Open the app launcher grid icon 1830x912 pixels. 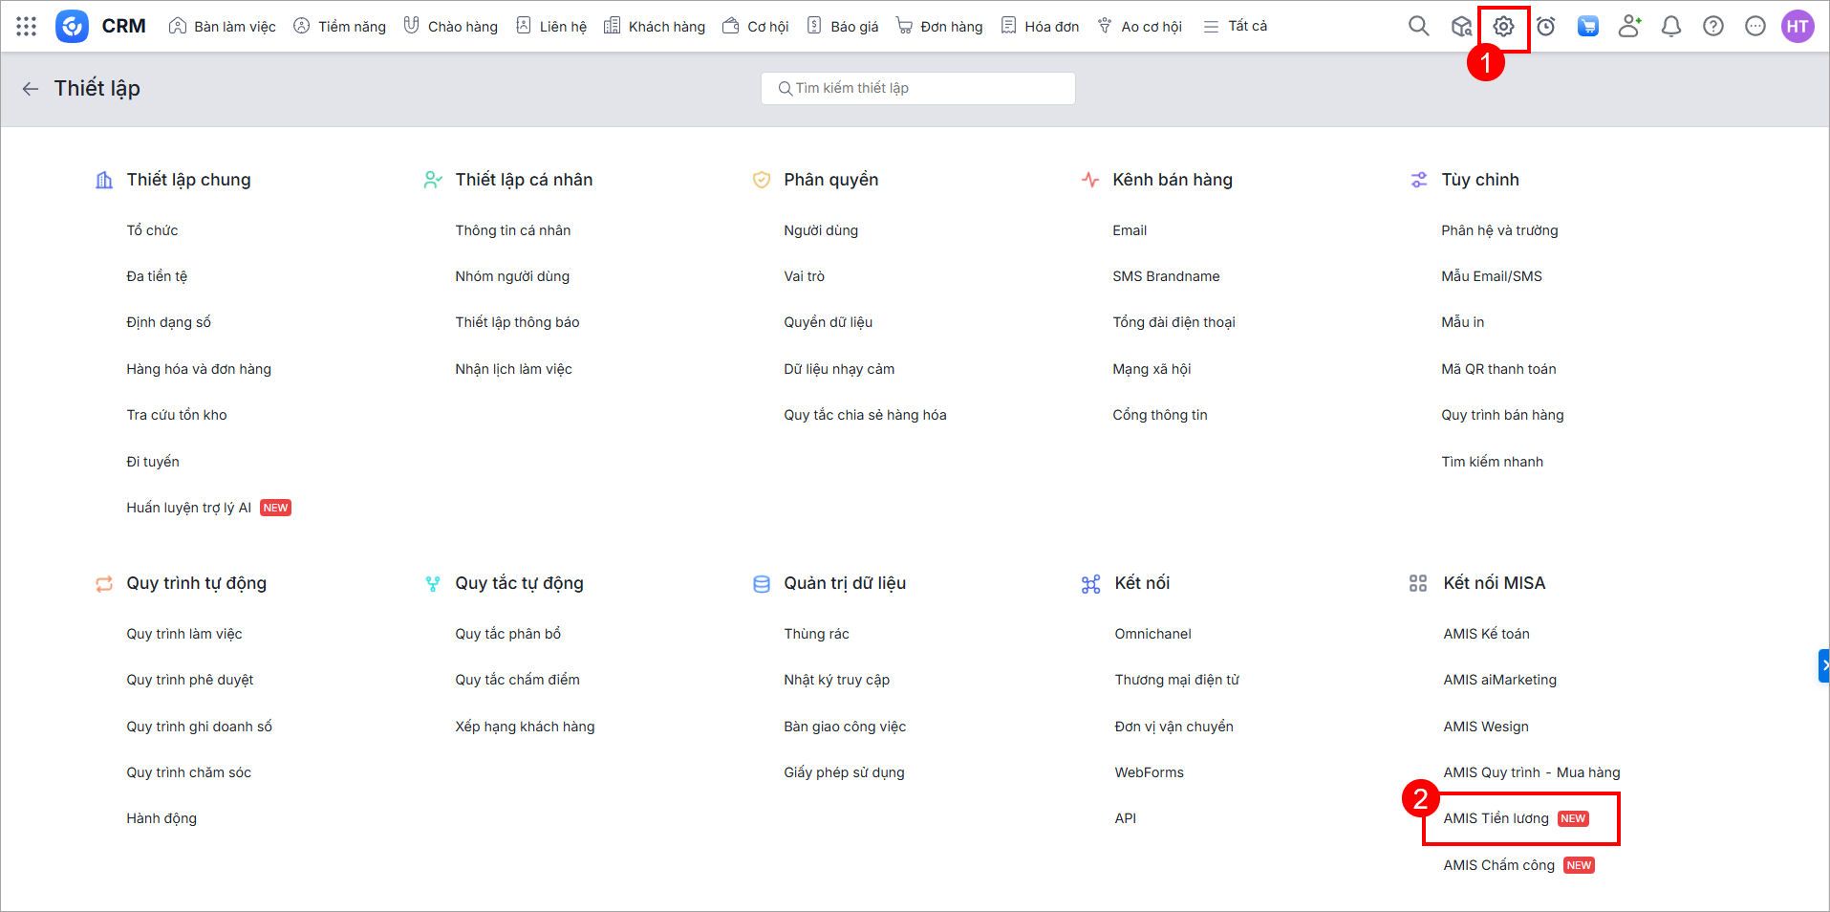click(x=27, y=27)
